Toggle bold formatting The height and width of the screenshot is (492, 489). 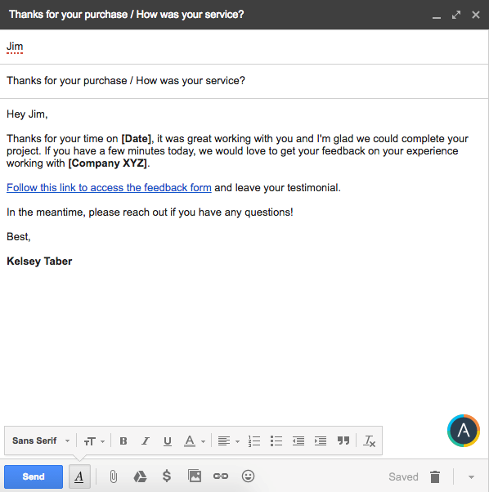point(123,441)
